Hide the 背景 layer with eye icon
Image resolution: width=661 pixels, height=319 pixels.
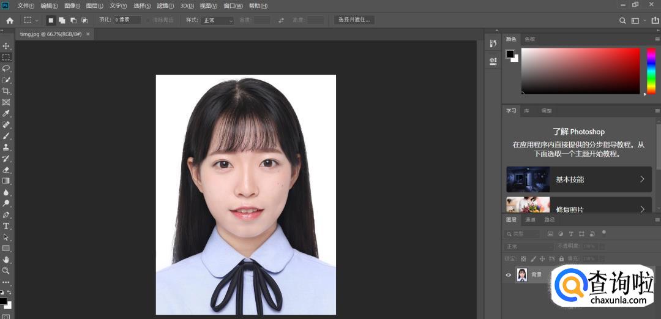tap(508, 275)
